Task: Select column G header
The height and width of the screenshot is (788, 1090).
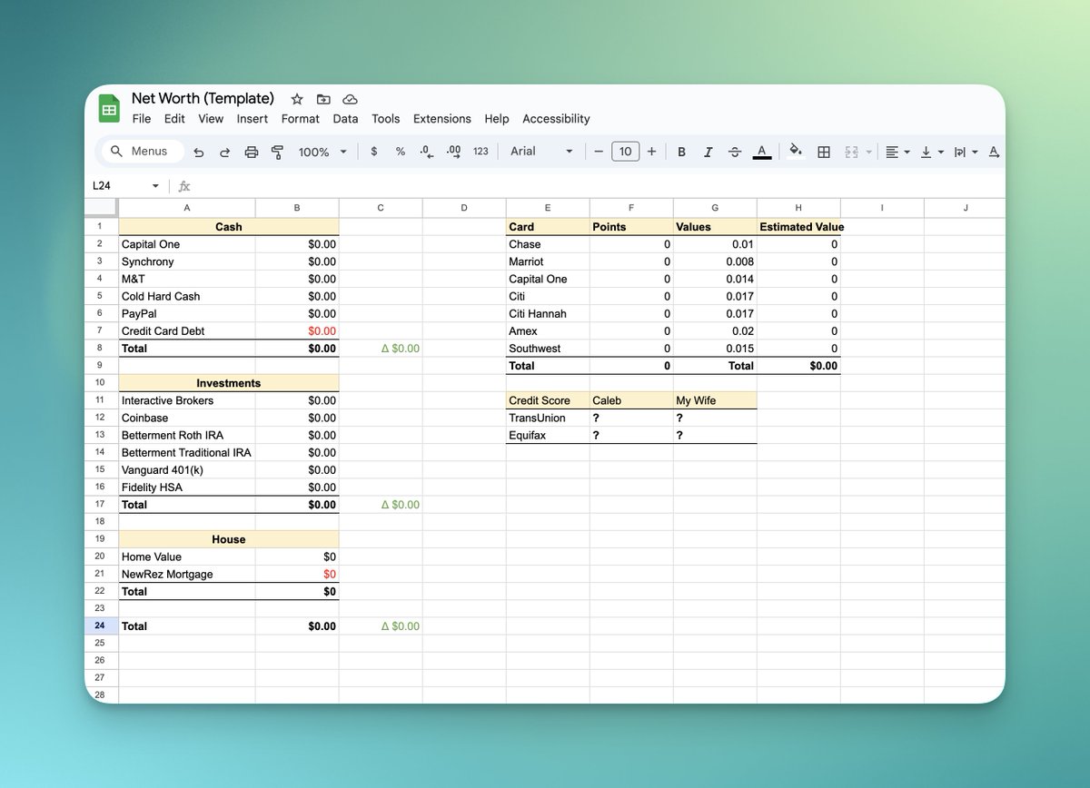Action: pos(715,208)
